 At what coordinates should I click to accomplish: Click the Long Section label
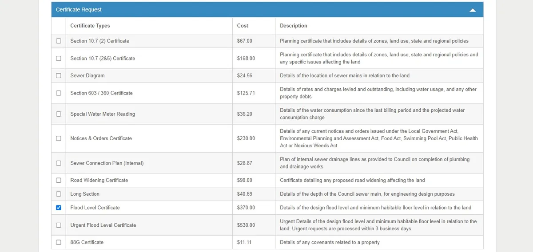pos(85,194)
